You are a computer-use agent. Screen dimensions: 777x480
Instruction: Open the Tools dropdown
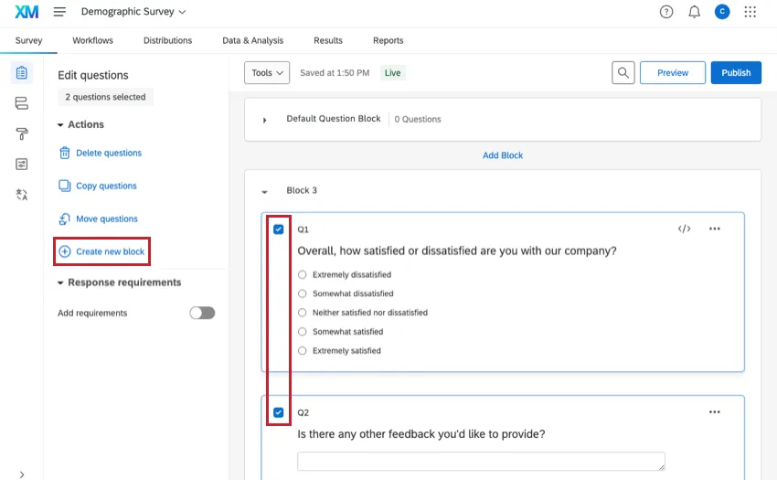pos(267,73)
